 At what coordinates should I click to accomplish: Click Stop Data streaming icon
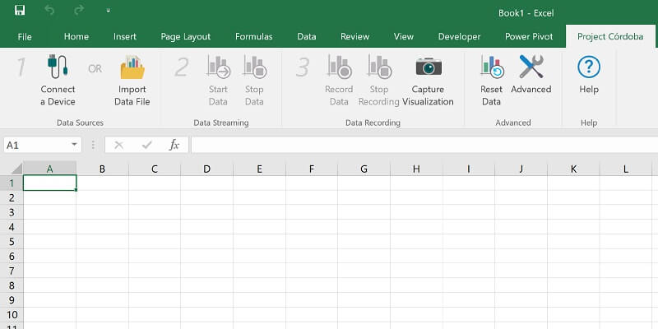255,67
